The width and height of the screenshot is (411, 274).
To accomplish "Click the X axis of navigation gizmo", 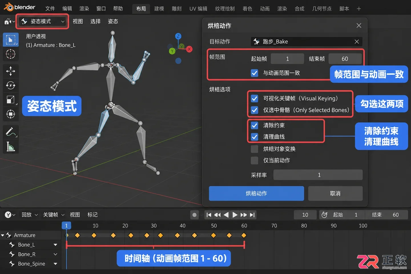I will point(189,49).
